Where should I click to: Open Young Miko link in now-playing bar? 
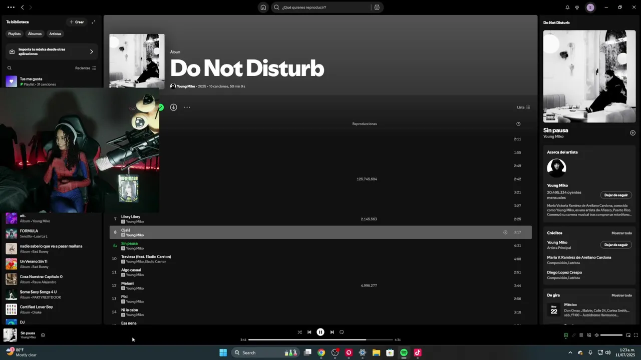click(28, 337)
